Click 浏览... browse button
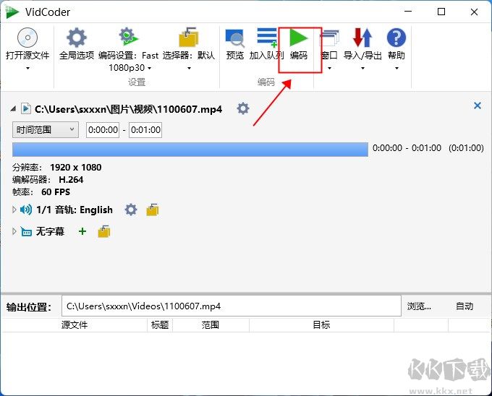The height and width of the screenshot is (396, 492). click(x=419, y=306)
